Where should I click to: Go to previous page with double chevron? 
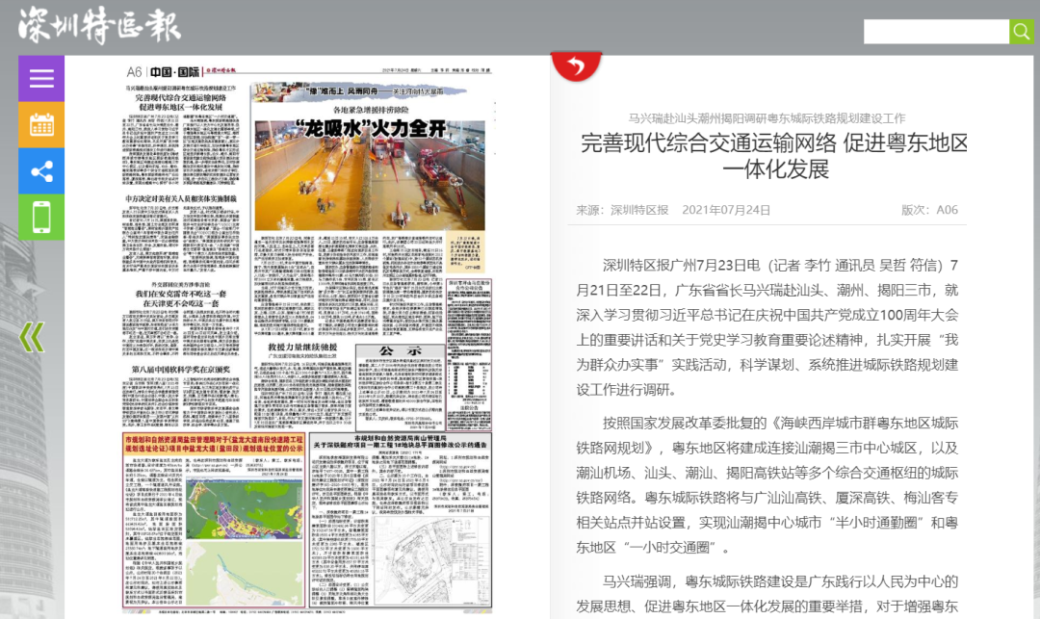pyautogui.click(x=31, y=337)
